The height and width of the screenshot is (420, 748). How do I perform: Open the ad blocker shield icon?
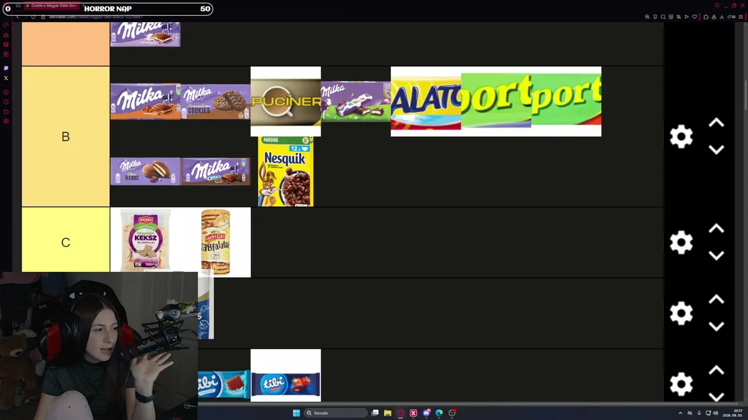click(x=671, y=17)
